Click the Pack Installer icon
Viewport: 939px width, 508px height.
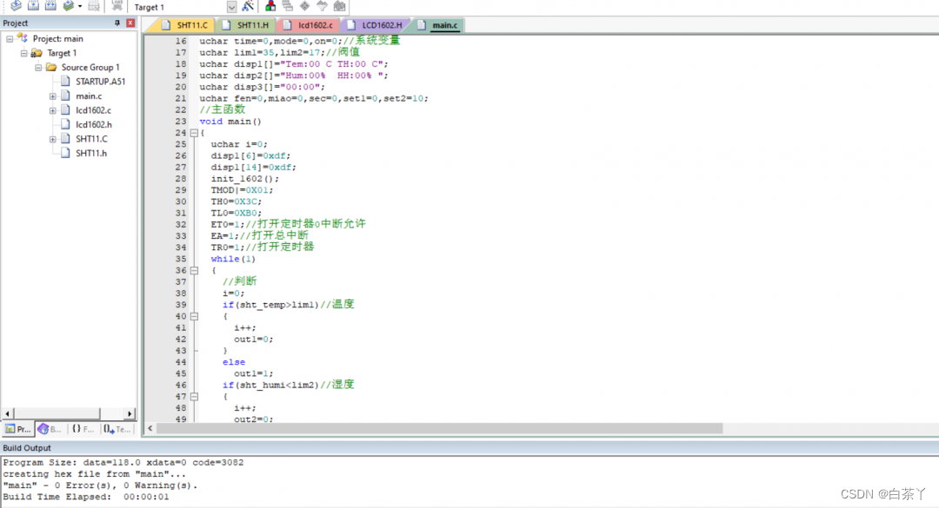click(x=340, y=6)
